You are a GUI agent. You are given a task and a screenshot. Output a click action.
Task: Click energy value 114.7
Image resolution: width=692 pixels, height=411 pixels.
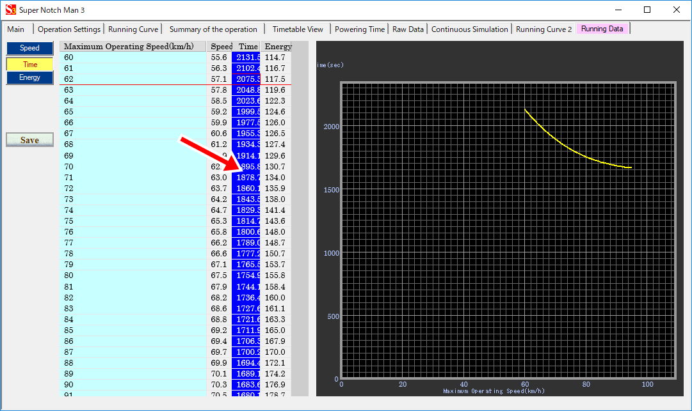[x=275, y=58]
